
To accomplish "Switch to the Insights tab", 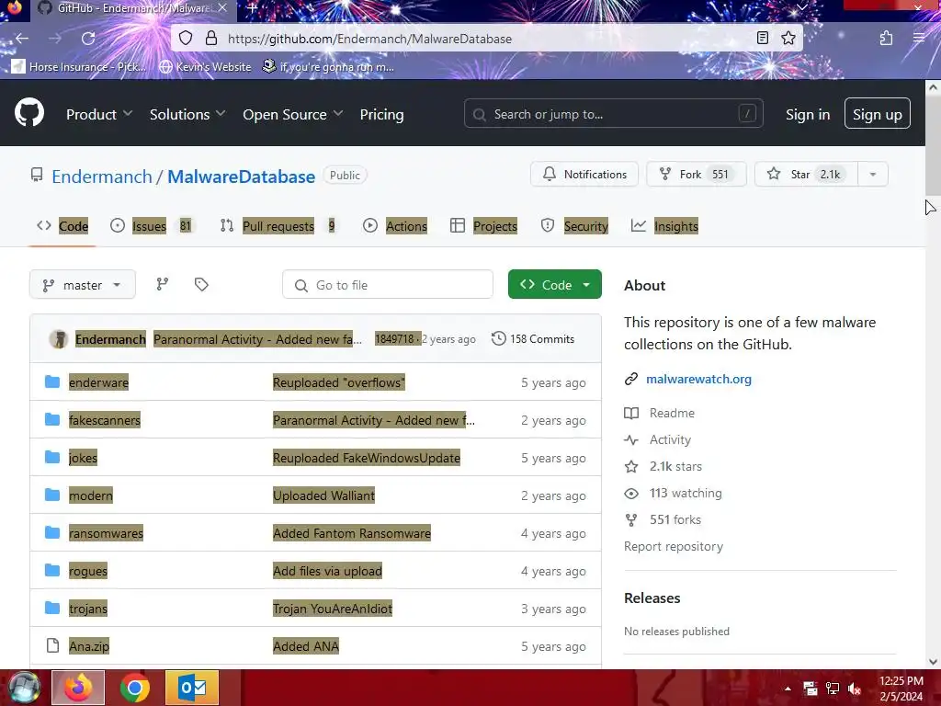I will (x=664, y=226).
